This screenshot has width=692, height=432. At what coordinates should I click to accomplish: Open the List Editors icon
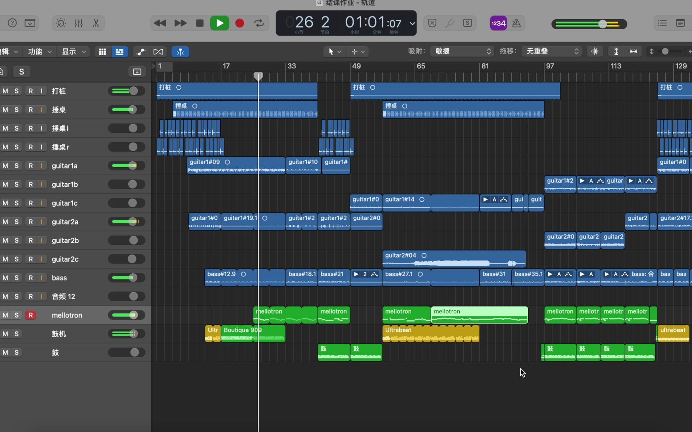click(662, 23)
